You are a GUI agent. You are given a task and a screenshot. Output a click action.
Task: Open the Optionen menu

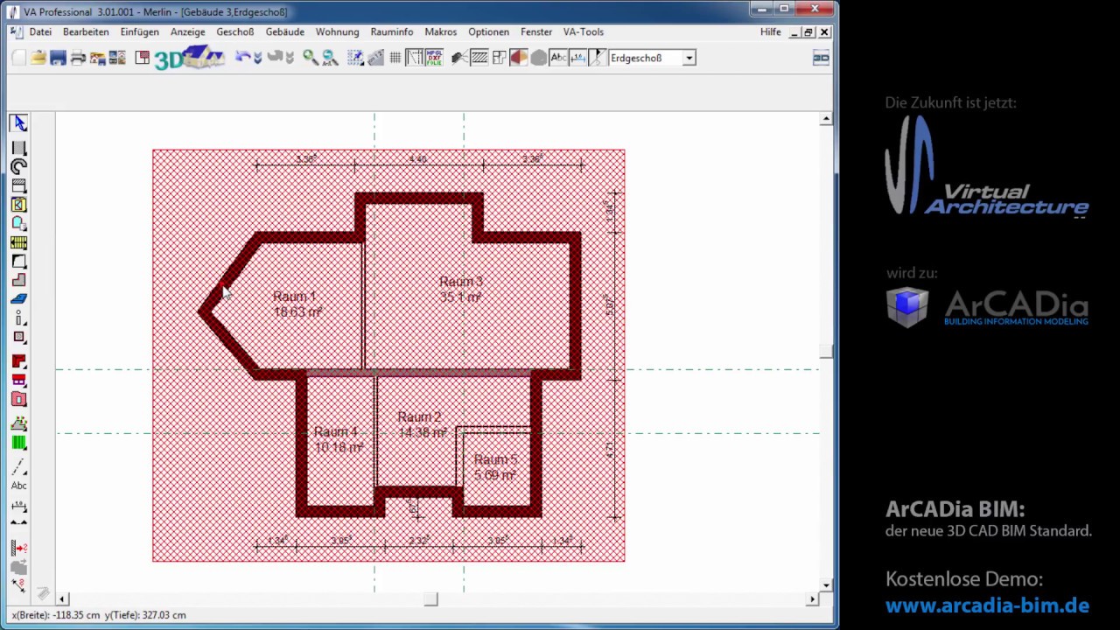pyautogui.click(x=488, y=31)
